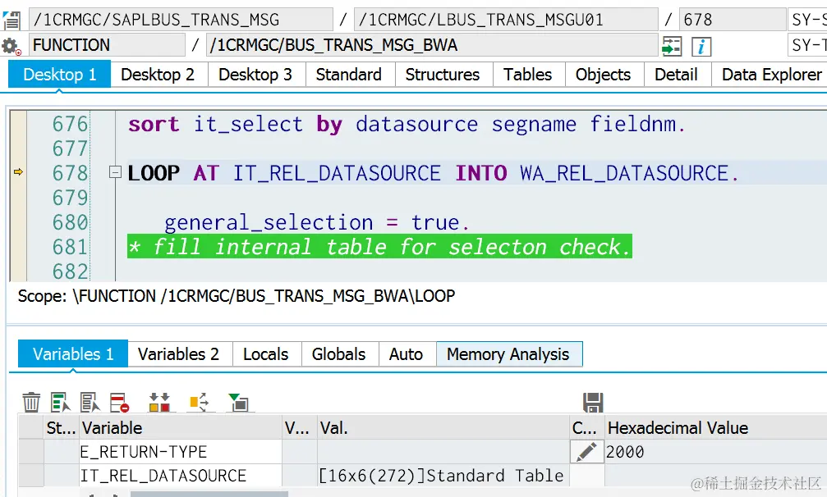Click the hexadecimal value 2000
Screen dimensions: 827x497
click(x=625, y=452)
